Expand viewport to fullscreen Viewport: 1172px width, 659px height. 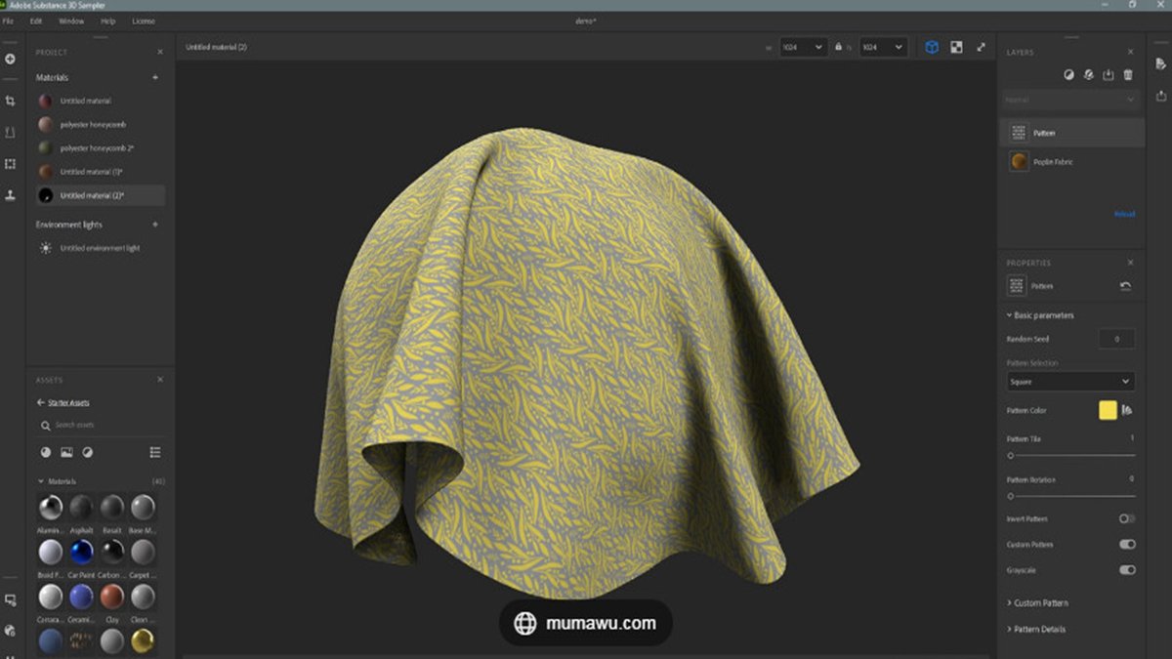pyautogui.click(x=982, y=47)
